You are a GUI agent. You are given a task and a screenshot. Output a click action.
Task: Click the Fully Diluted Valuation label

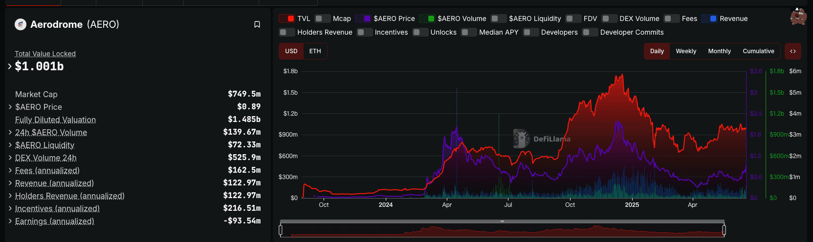(55, 120)
